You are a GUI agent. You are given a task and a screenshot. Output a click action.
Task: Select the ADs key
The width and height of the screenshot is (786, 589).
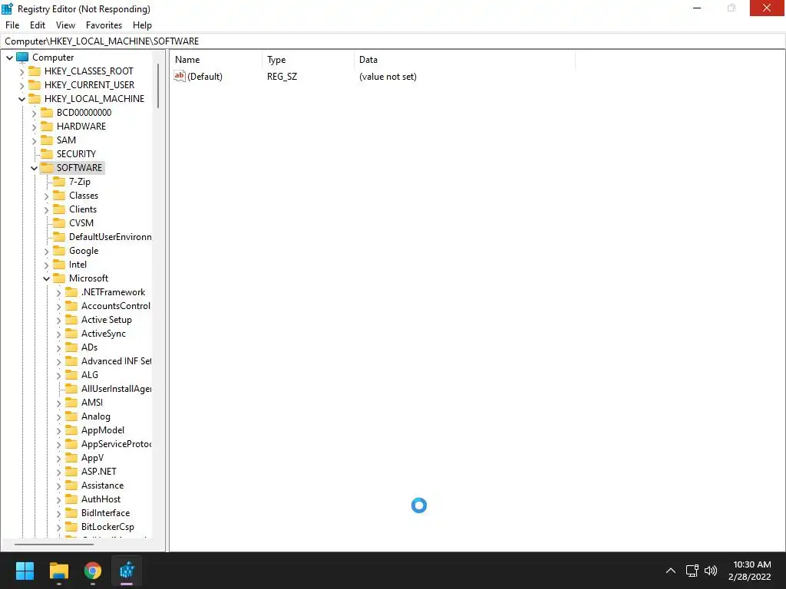[x=89, y=347]
